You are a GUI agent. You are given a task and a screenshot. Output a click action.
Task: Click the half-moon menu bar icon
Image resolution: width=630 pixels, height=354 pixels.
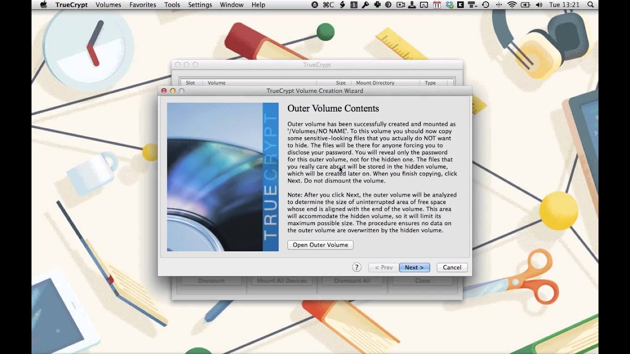[x=388, y=5]
